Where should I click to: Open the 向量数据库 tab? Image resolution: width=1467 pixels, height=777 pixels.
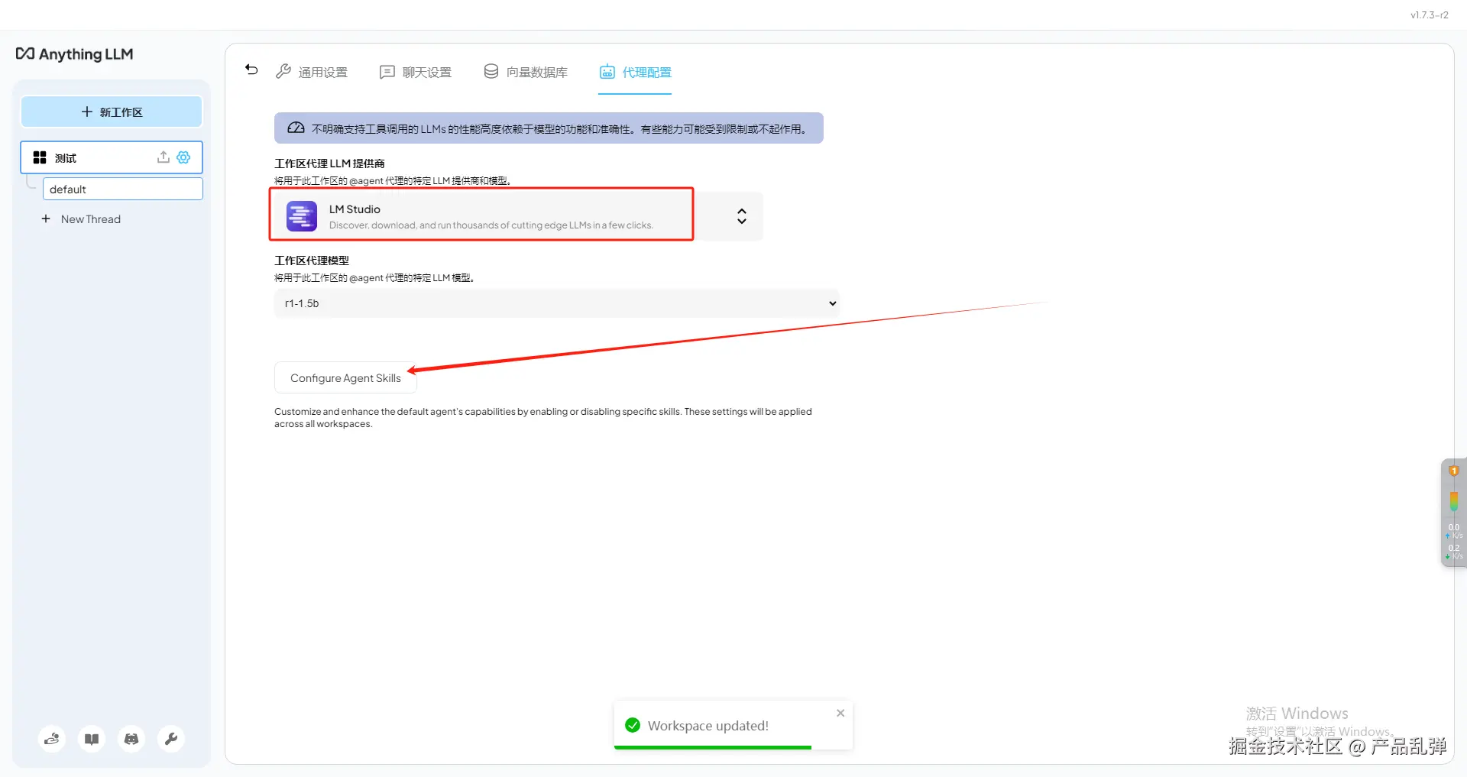(x=526, y=72)
